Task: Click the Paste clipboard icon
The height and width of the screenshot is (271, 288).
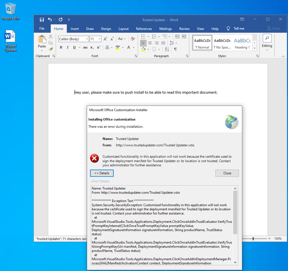Action: click(42, 39)
